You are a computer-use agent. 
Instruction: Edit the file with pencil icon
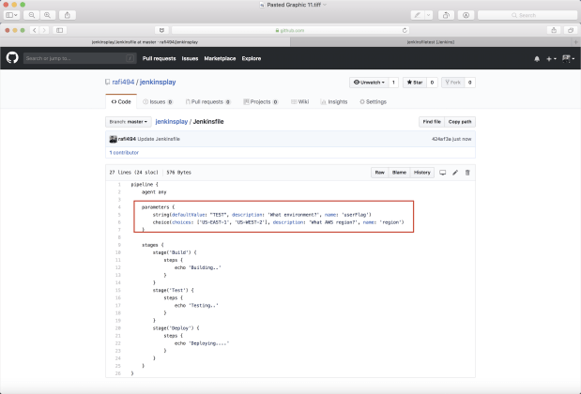455,173
